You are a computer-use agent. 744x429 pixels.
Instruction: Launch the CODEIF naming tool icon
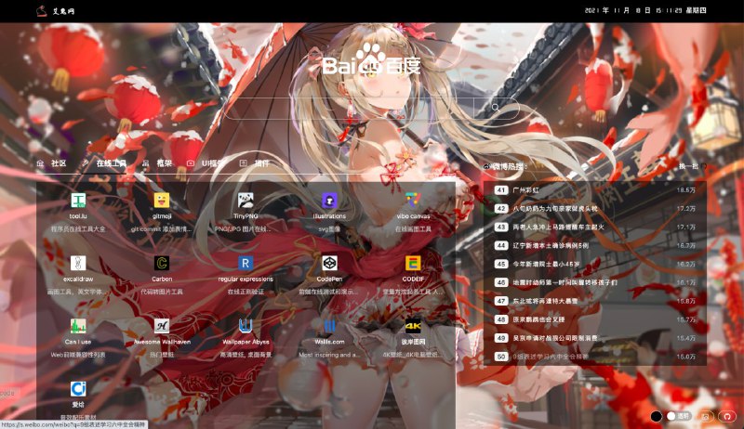[413, 263]
